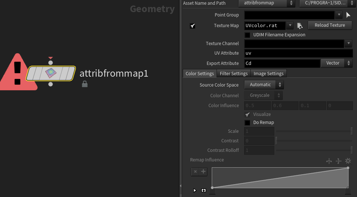Click the ramp maximize icon below the plus
Screen dimensions: 357x197
pos(204,190)
